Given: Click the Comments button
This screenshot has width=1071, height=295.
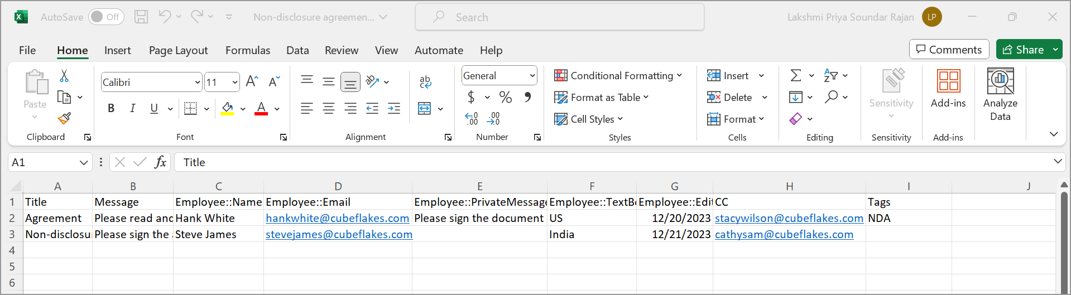Looking at the screenshot, I should click(949, 50).
